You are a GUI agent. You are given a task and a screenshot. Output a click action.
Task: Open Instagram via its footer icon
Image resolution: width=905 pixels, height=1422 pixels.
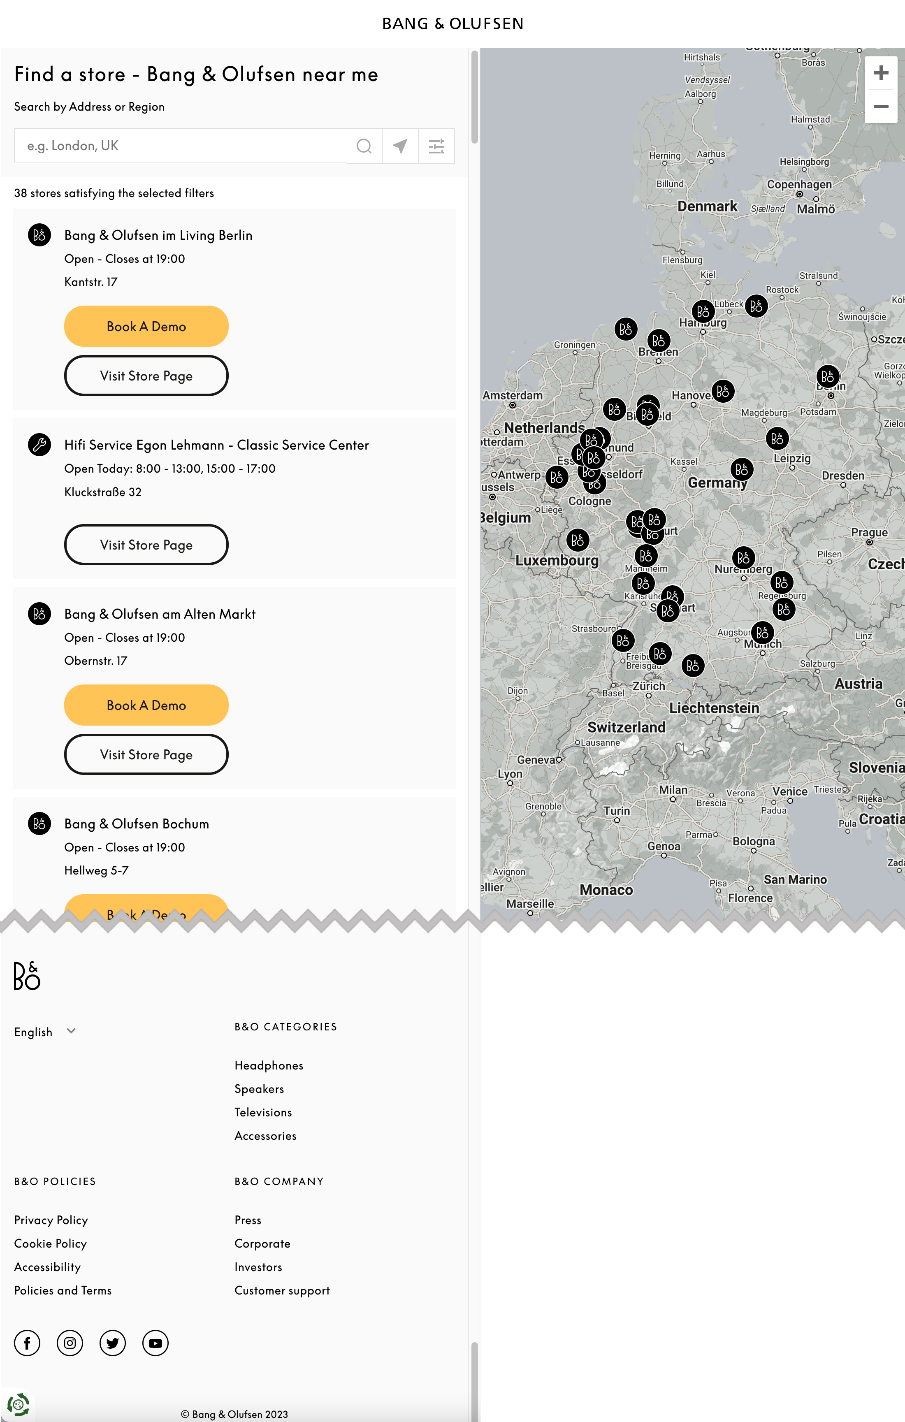point(70,1343)
